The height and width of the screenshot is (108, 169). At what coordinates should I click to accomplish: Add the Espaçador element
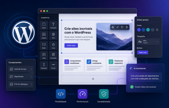pyautogui.click(x=44, y=66)
